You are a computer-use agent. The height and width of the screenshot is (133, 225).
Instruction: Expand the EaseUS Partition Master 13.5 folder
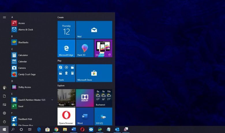click(52, 100)
